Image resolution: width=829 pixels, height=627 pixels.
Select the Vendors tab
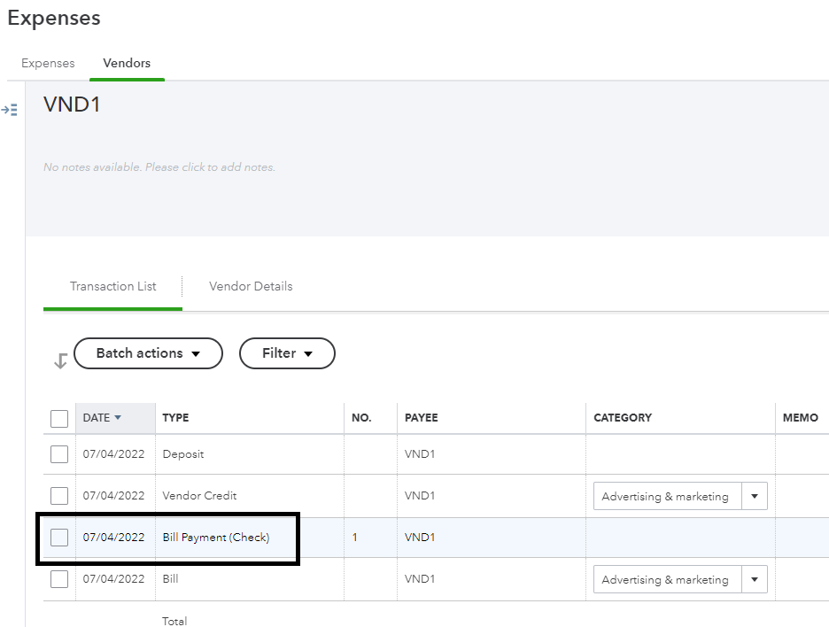127,64
